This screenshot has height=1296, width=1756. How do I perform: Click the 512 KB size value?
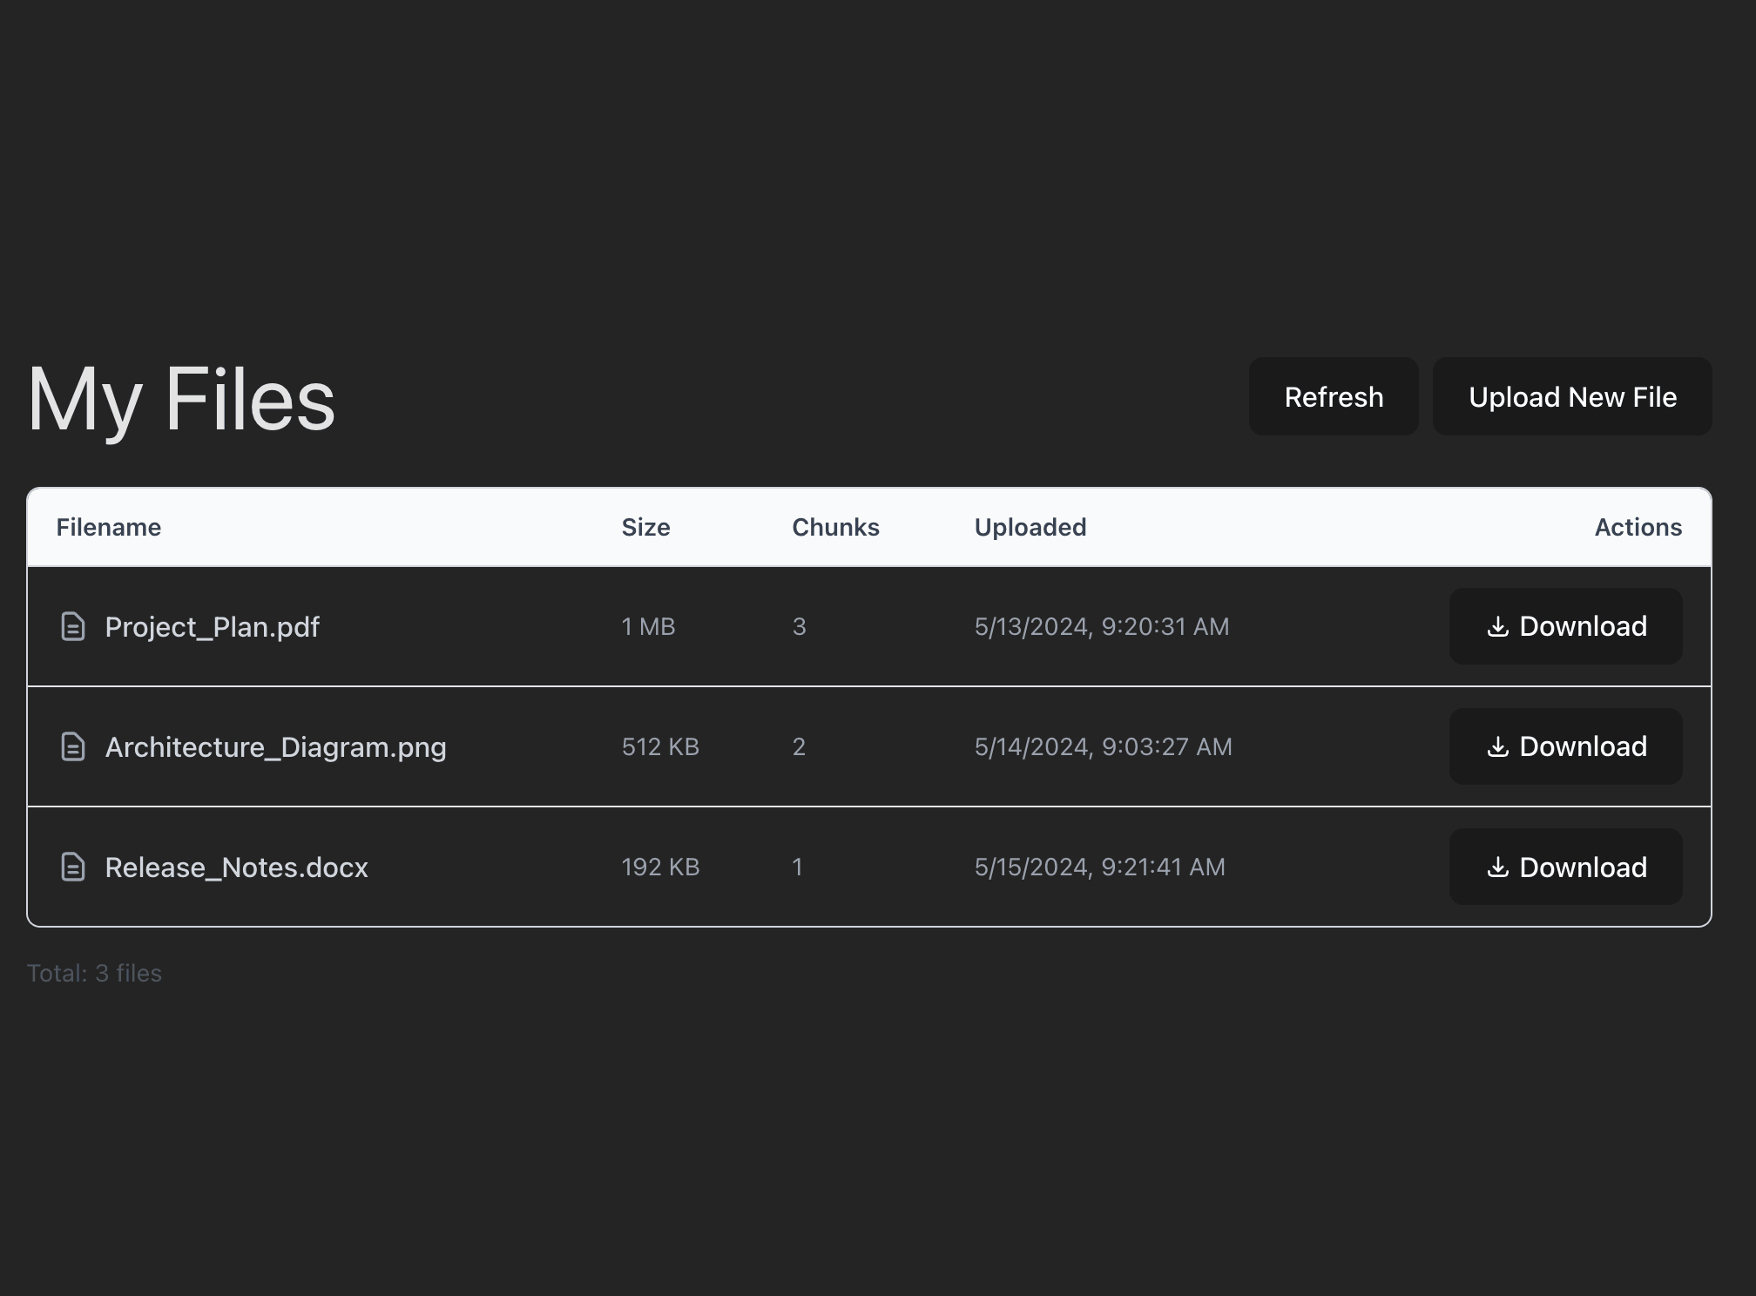point(660,746)
